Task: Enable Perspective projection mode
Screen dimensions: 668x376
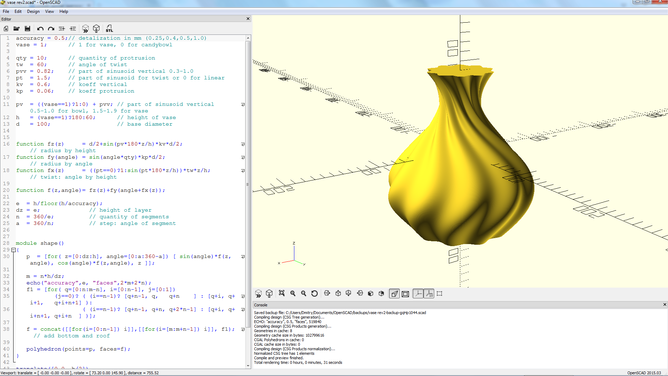Action: pos(394,294)
